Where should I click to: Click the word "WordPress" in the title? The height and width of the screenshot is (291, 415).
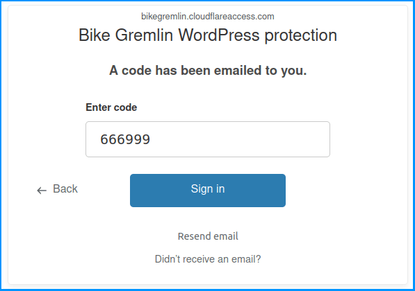(x=218, y=35)
